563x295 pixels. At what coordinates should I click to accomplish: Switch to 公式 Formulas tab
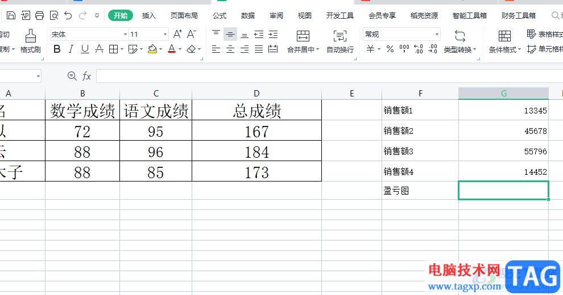pos(220,15)
